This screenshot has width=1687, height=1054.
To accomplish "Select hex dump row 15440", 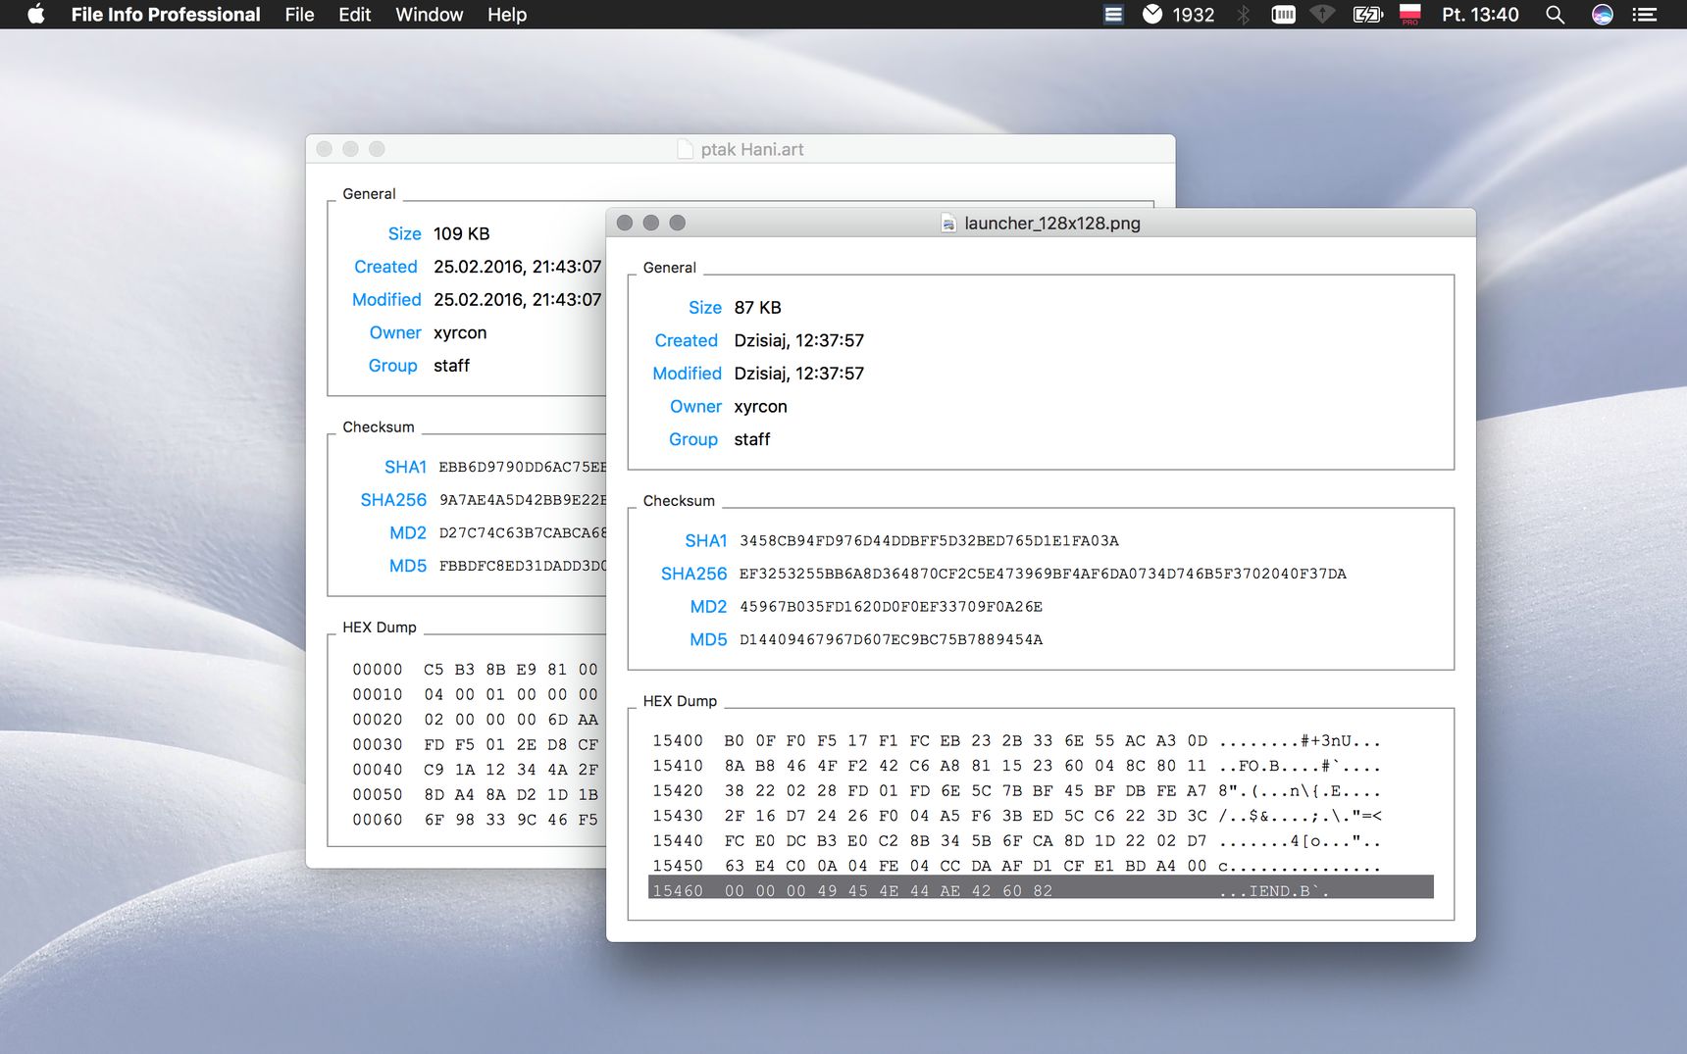I will 1041,841.
